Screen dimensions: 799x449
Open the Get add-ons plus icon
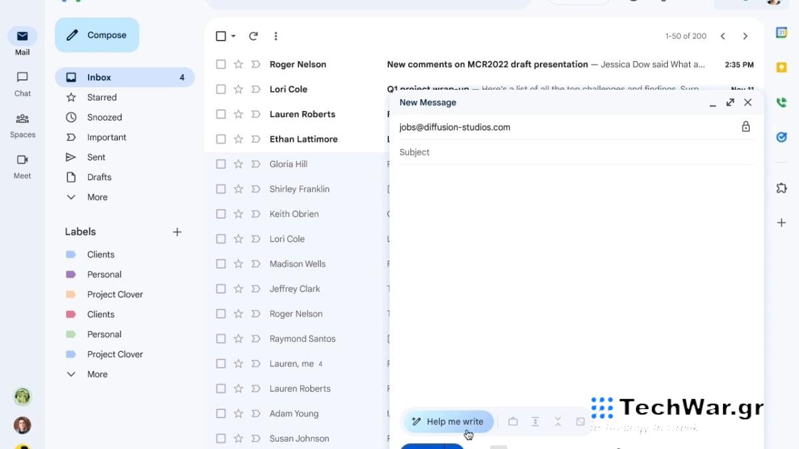coord(781,222)
